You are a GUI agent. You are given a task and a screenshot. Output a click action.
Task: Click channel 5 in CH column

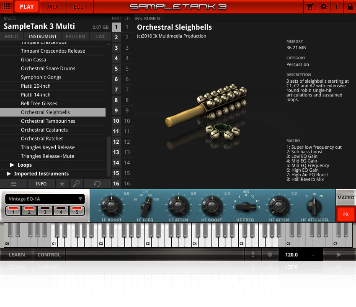pos(127,69)
